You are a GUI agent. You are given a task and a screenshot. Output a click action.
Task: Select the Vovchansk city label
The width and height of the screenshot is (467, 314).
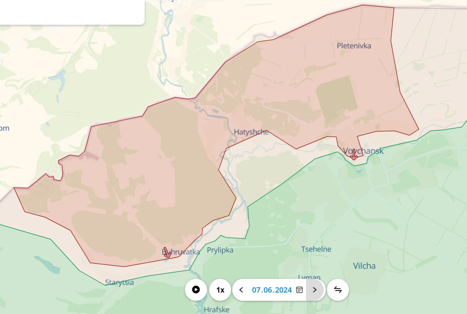(363, 151)
